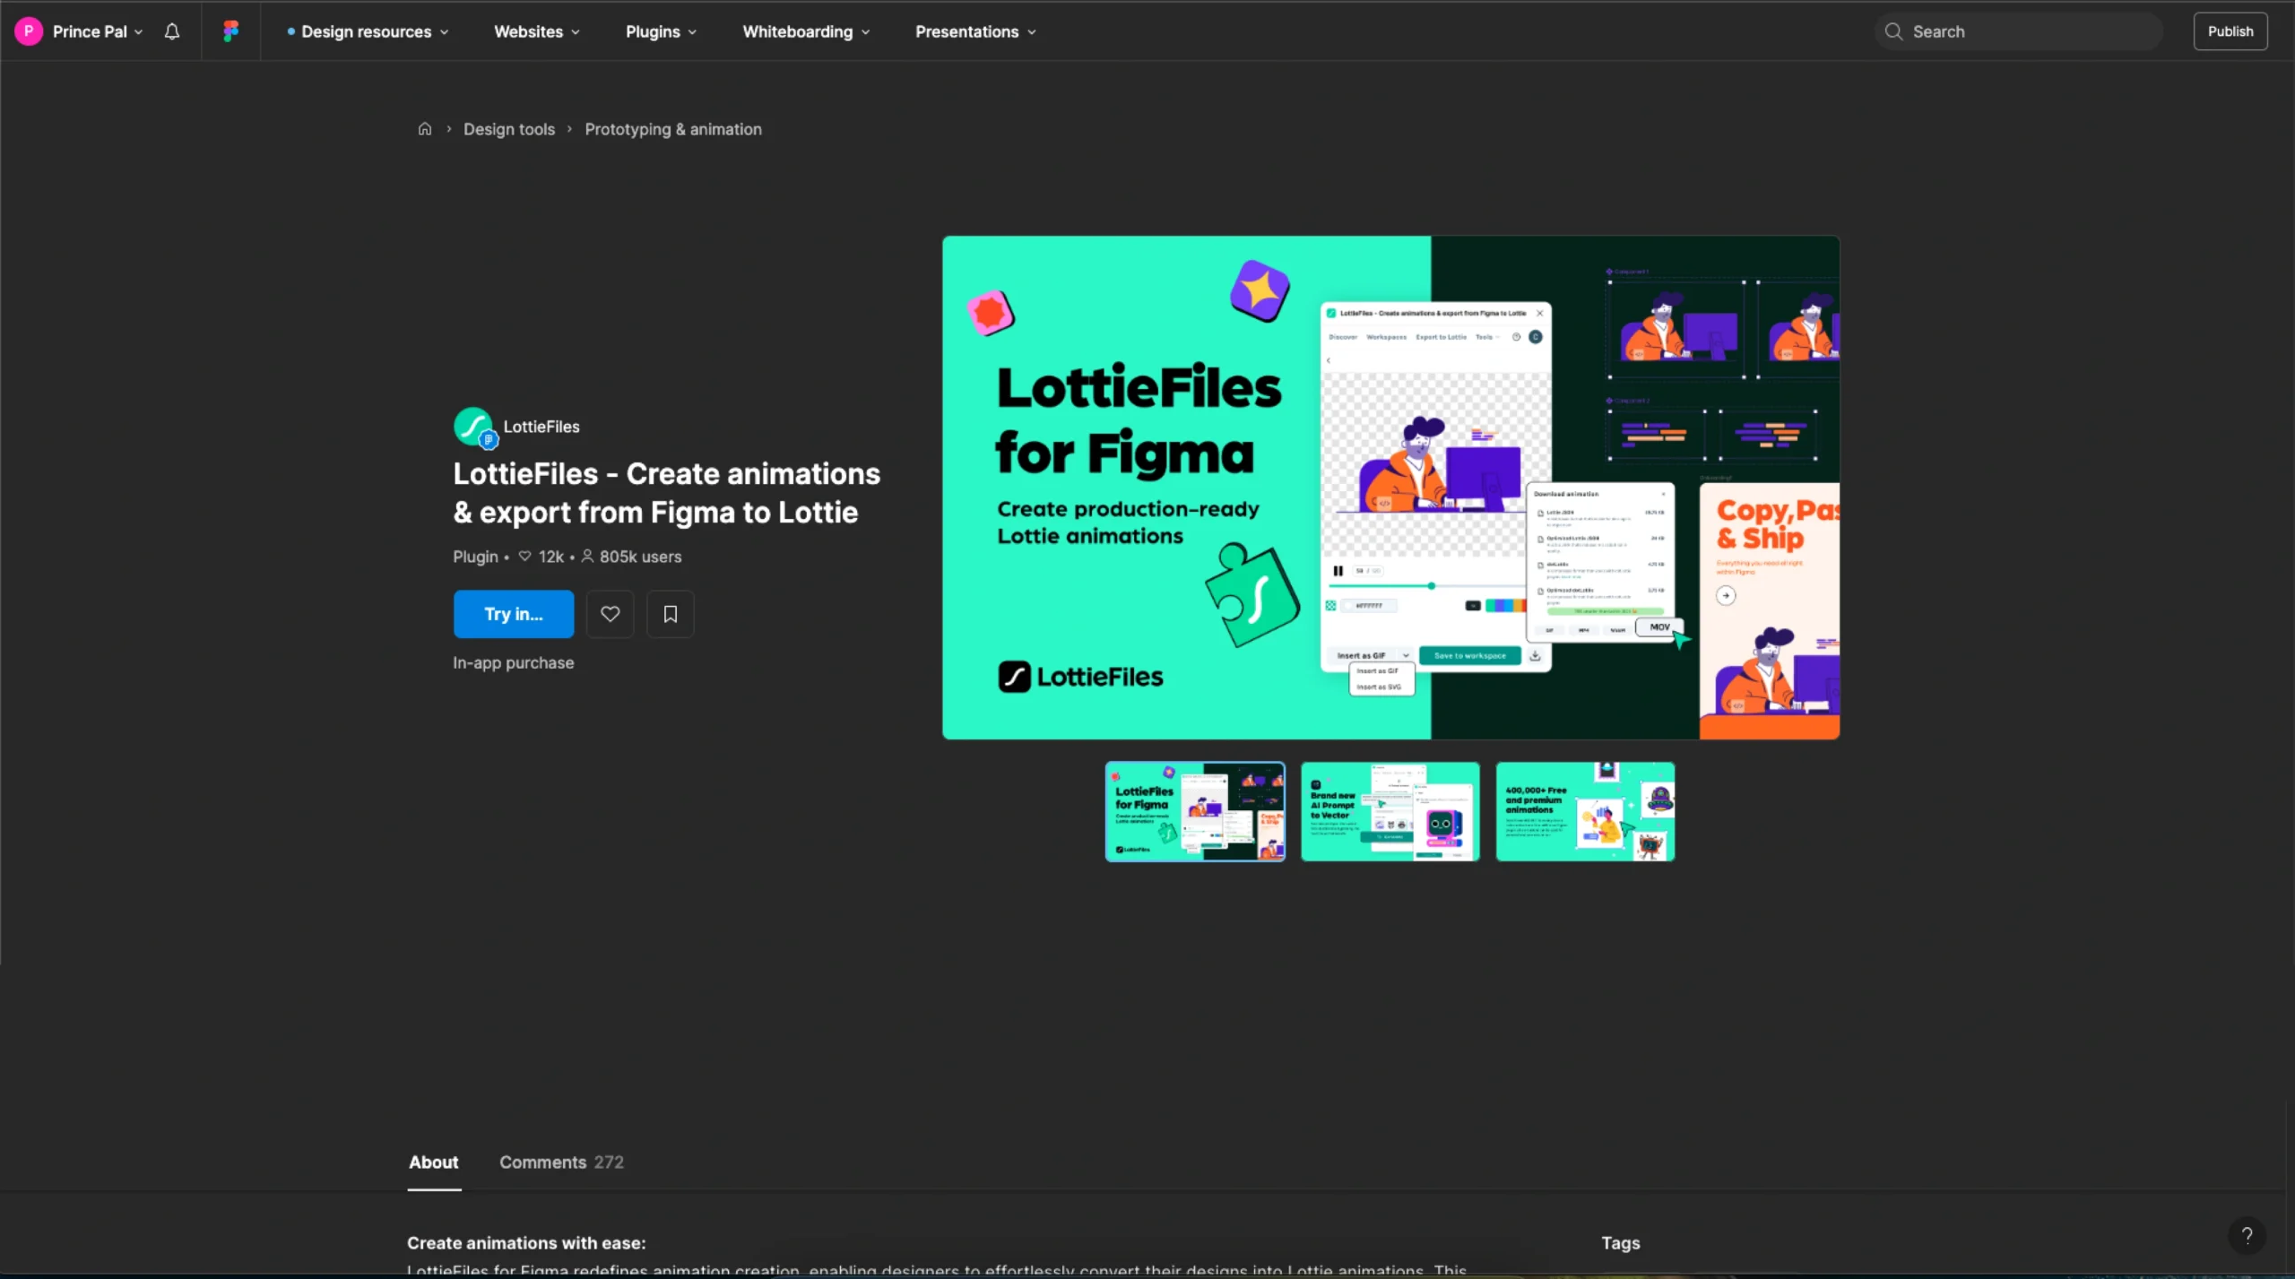Click the In-app purchase label
The height and width of the screenshot is (1279, 2295).
(x=513, y=663)
